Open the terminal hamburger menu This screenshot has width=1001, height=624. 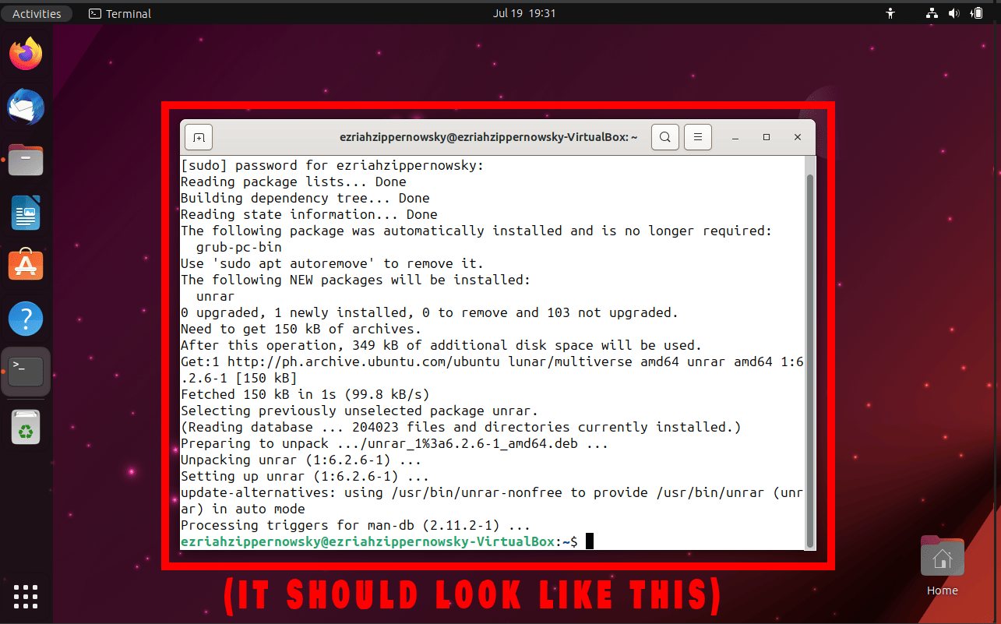point(697,136)
